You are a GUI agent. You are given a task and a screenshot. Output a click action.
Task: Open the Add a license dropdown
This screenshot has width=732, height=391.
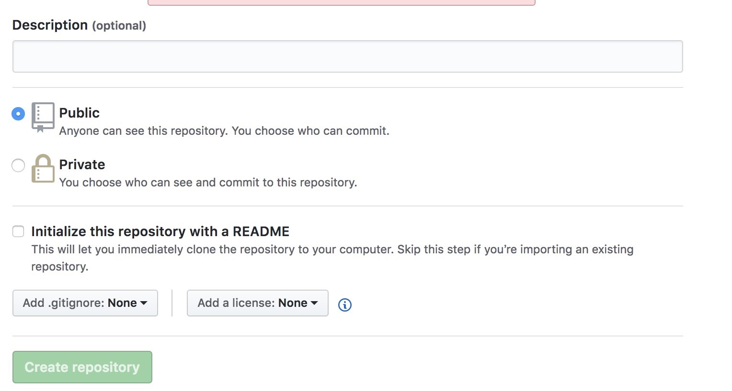point(258,303)
